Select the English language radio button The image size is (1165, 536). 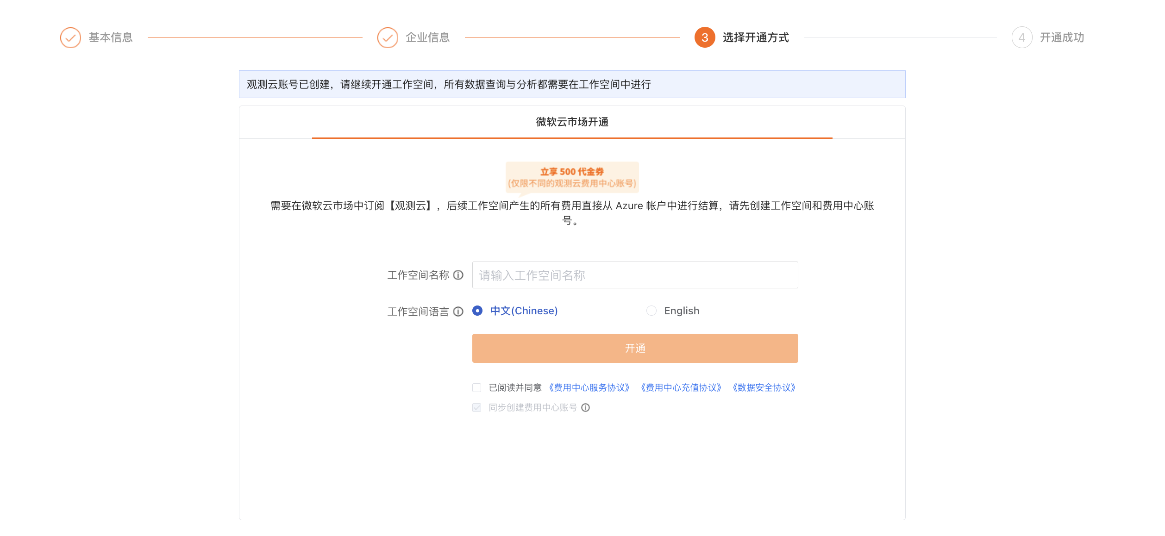coord(651,311)
